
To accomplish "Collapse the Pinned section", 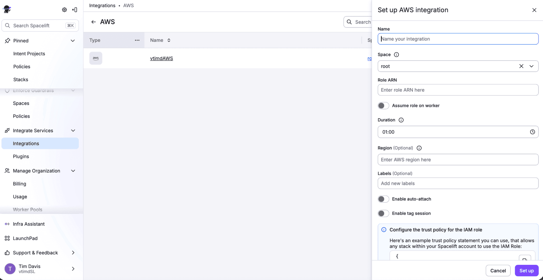I will click(x=73, y=41).
